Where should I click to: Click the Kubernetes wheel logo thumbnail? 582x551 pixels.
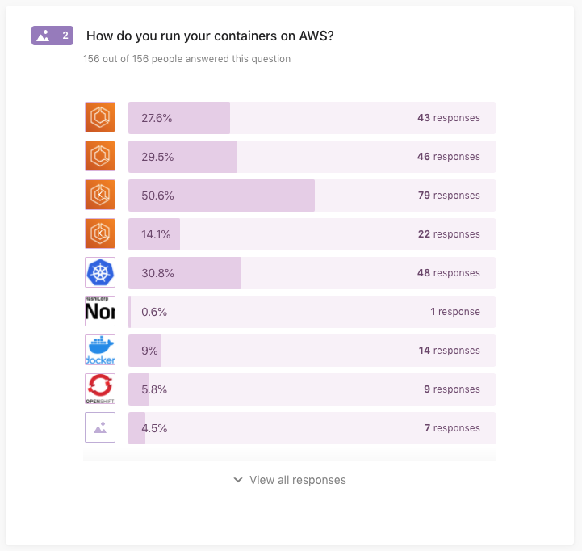click(x=100, y=272)
